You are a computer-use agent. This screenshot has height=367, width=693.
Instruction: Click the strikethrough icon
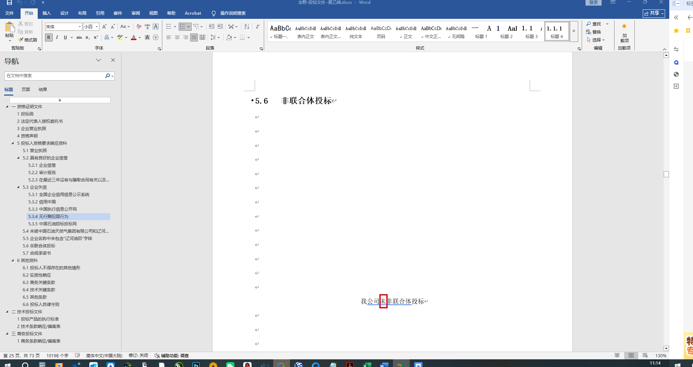click(x=79, y=37)
